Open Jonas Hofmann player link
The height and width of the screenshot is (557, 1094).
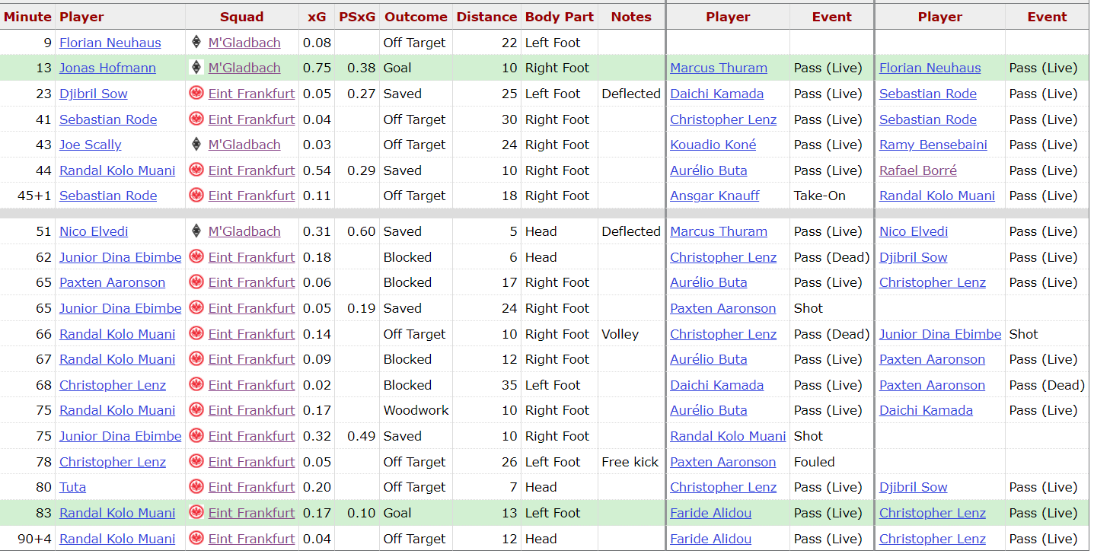[107, 68]
